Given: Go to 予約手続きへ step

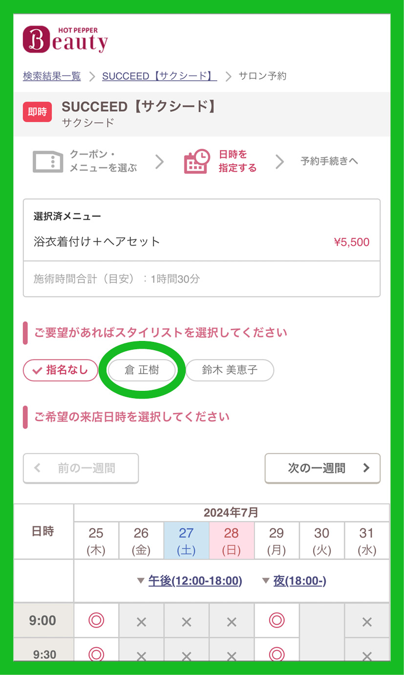Looking at the screenshot, I should click(329, 161).
